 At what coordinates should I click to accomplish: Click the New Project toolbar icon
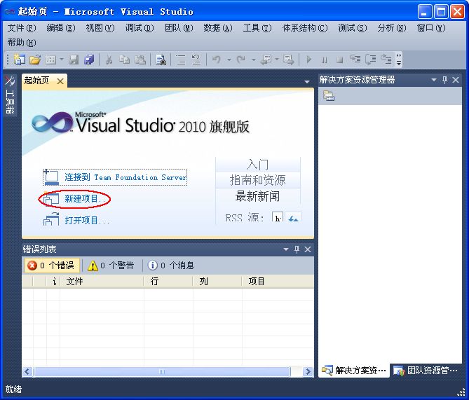20,60
